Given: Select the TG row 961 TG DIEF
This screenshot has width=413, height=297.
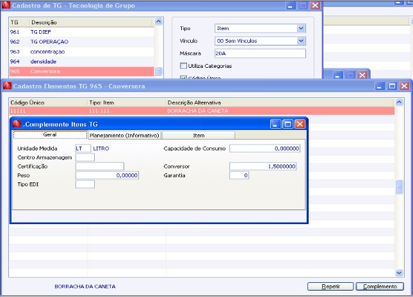Looking at the screenshot, I should (82, 32).
